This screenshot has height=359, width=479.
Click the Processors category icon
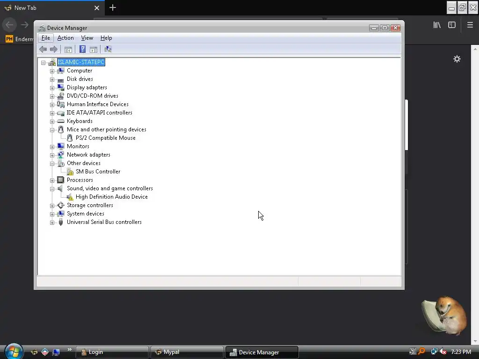coord(61,180)
